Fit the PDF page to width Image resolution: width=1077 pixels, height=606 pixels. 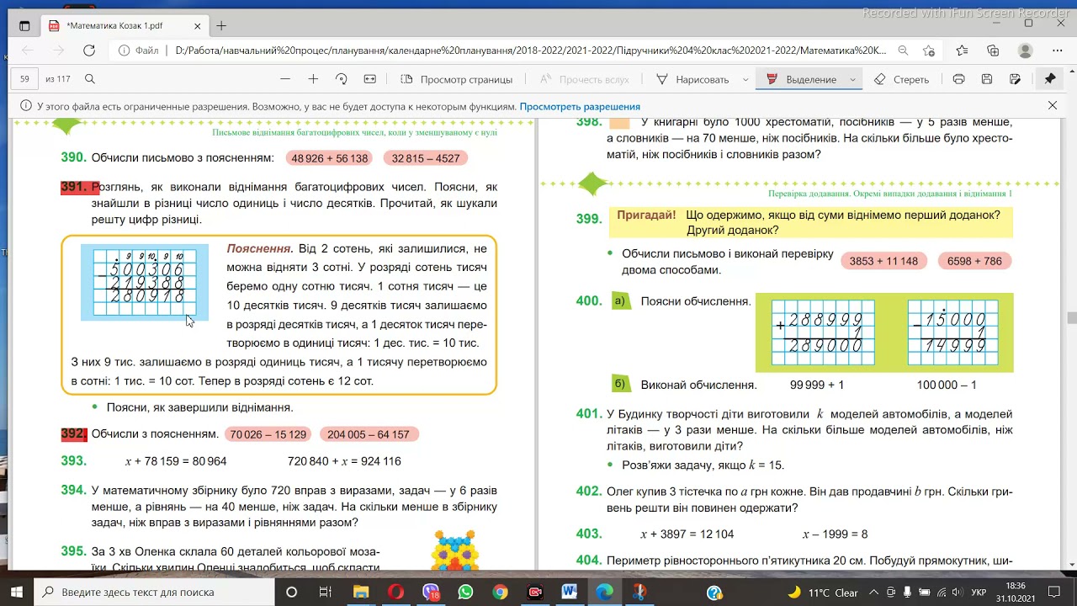pos(369,79)
